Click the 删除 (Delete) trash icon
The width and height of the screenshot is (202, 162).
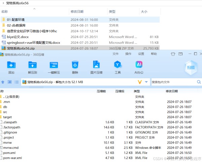(75, 65)
